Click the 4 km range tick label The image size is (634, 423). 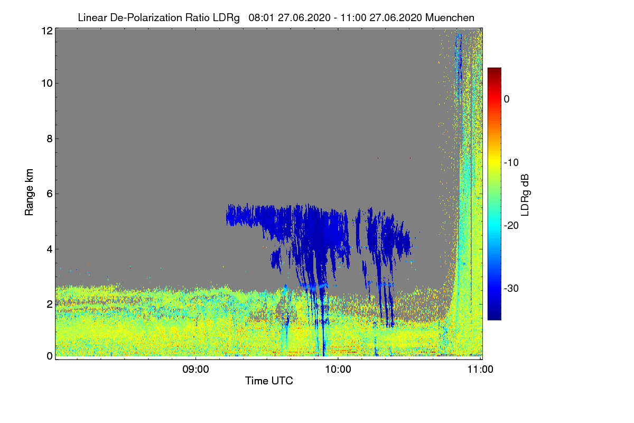coord(50,249)
